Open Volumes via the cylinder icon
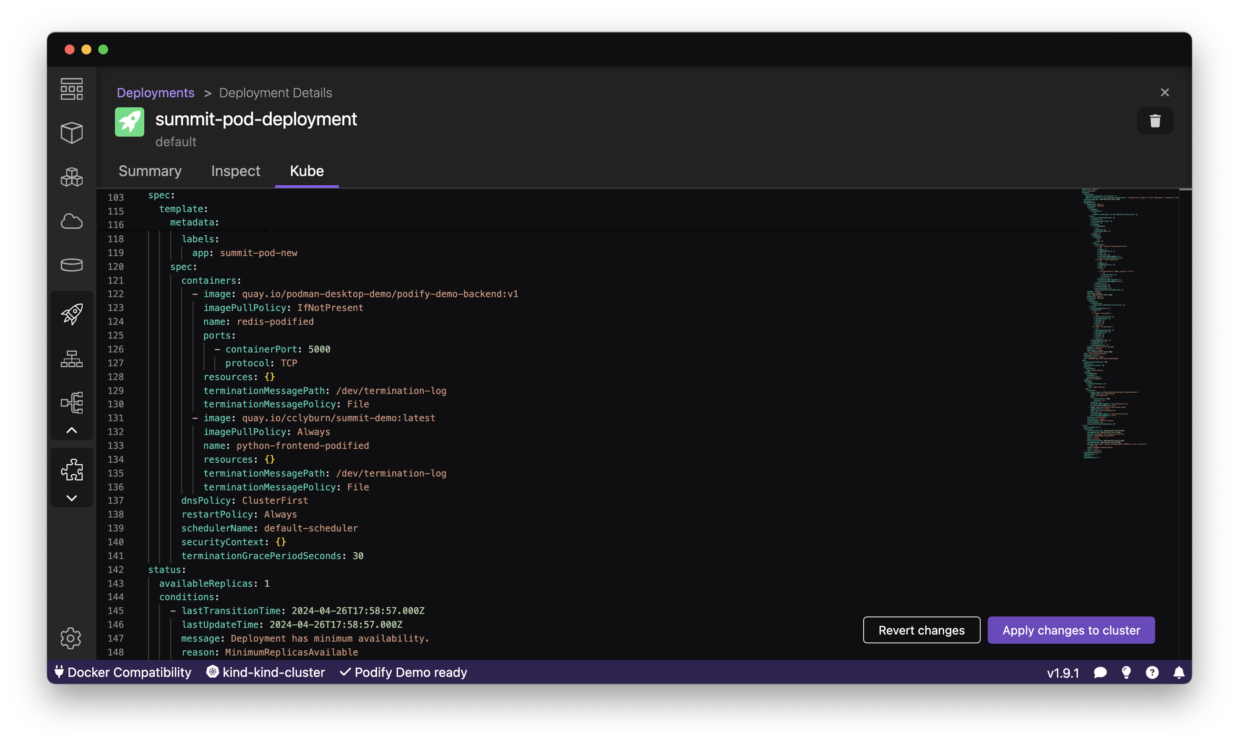 [x=71, y=265]
